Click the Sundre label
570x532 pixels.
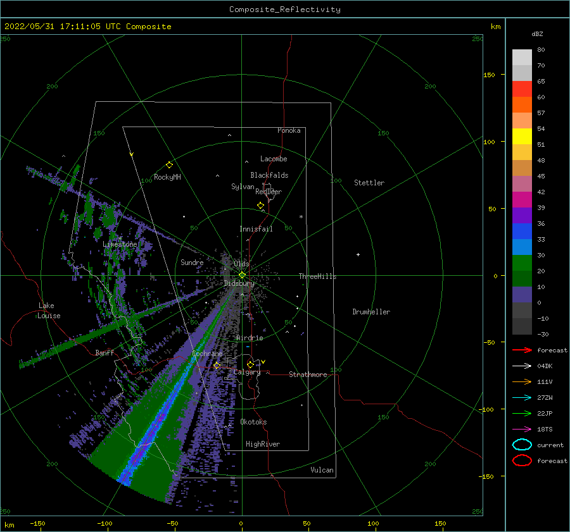192,262
